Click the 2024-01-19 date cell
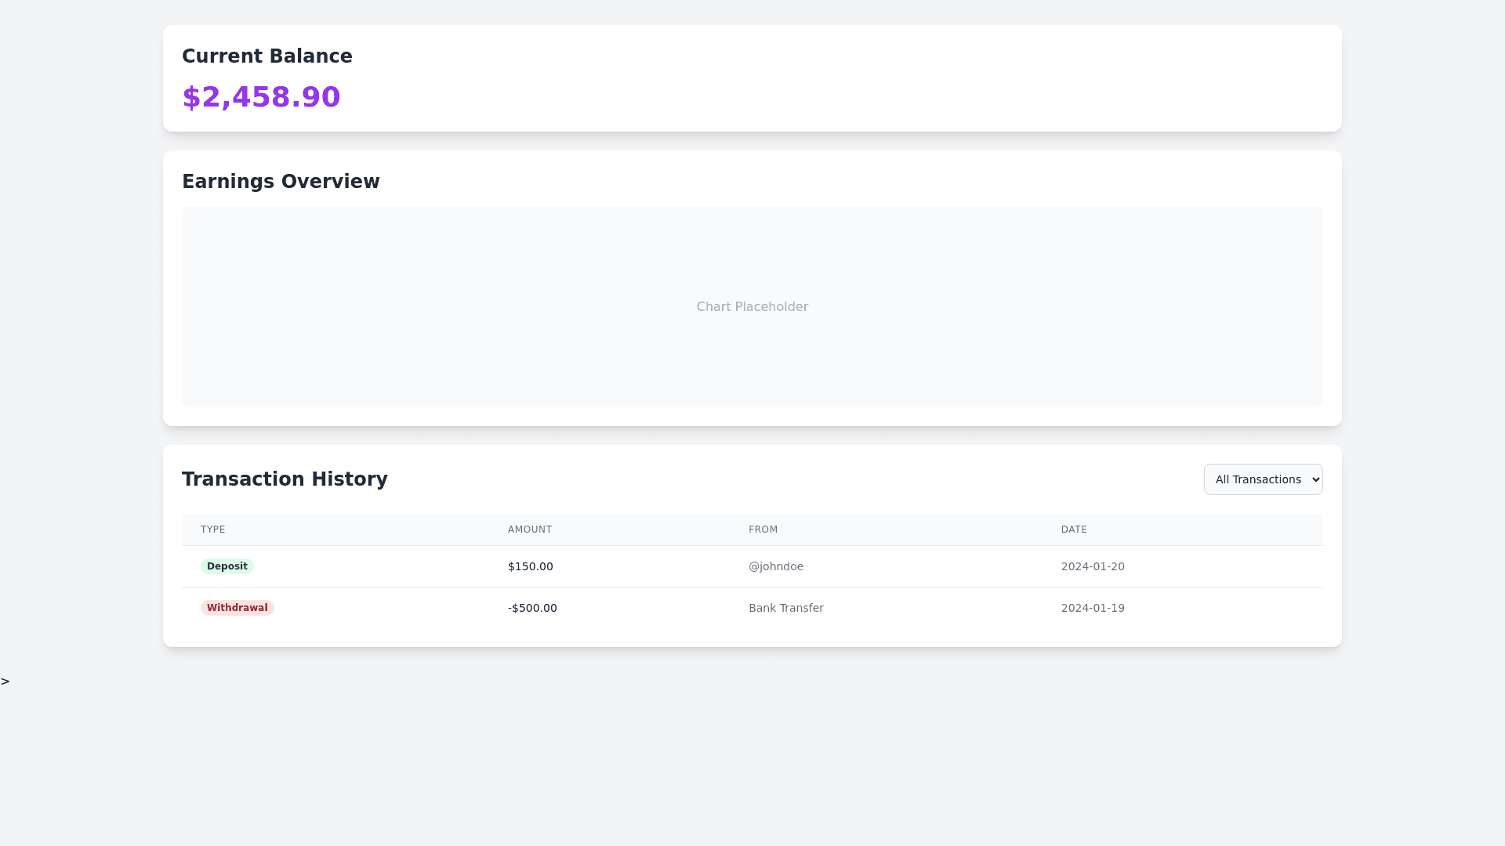The height and width of the screenshot is (846, 1505). coord(1092,608)
